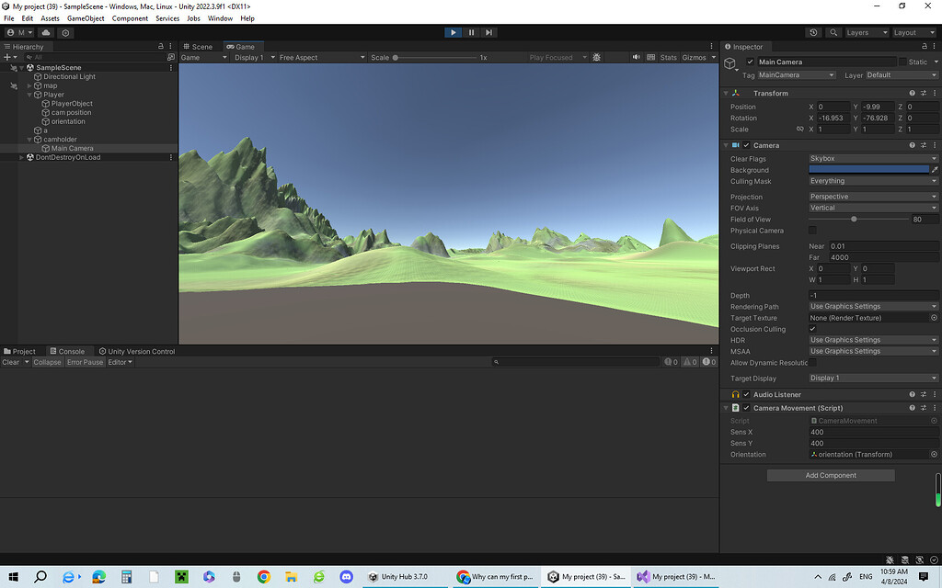Open the undo history icon
The height and width of the screenshot is (588, 942).
click(x=813, y=32)
